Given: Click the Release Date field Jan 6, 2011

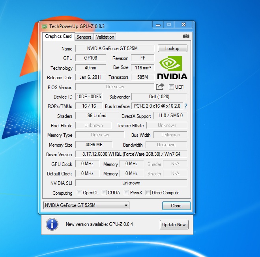Looking at the screenshot, I should (x=90, y=77).
